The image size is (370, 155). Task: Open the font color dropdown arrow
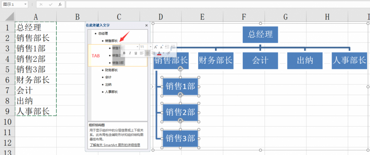pyautogui.click(x=163, y=53)
